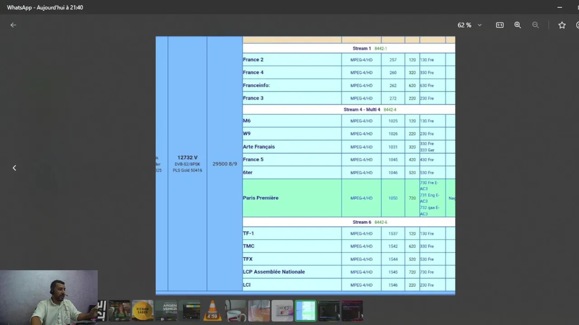Viewport: 579px width, 325px height.
Task: Click the Arte Français channel name
Action: pos(259,147)
